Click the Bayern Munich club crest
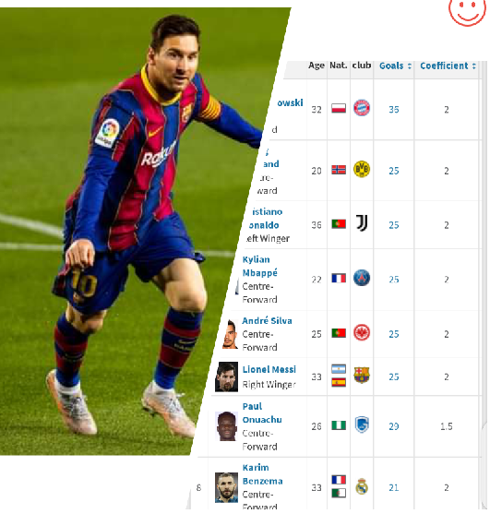The image size is (490, 514). coord(362,108)
